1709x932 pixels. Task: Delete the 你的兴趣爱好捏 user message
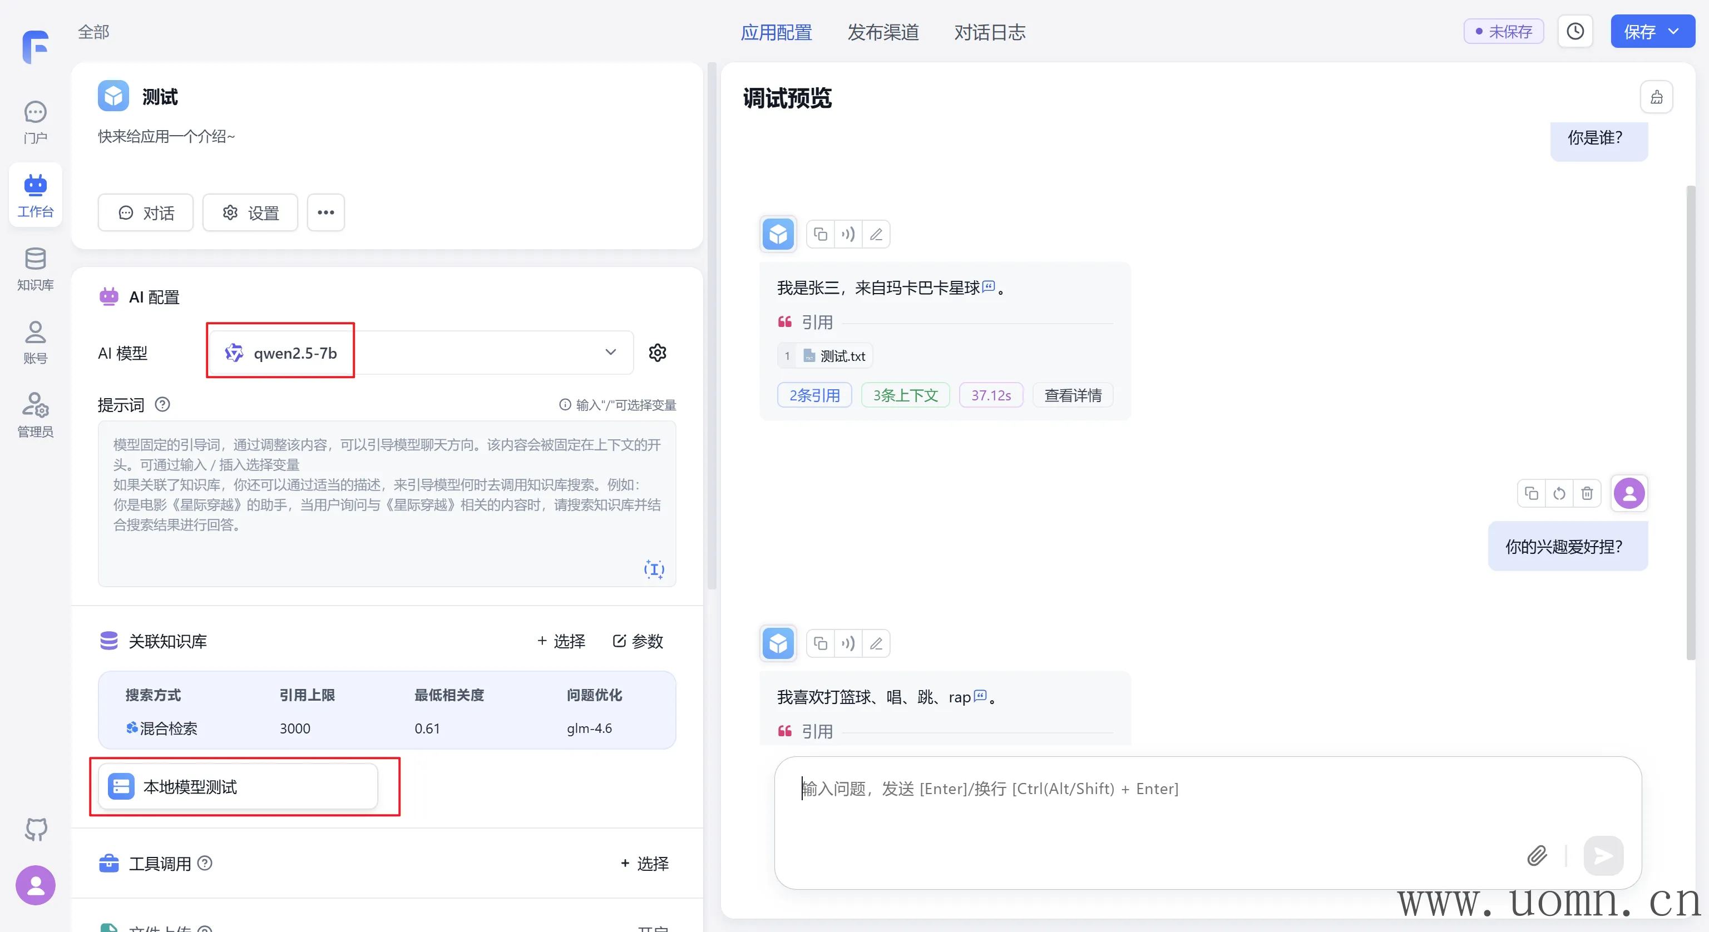click(1586, 494)
